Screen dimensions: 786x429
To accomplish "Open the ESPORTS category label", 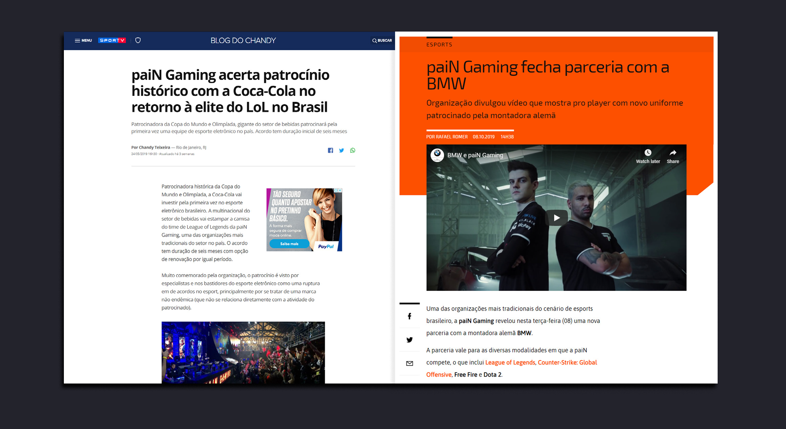I will pos(439,45).
